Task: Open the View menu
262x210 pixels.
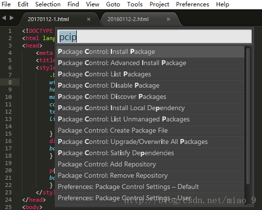Action: tap(92, 4)
